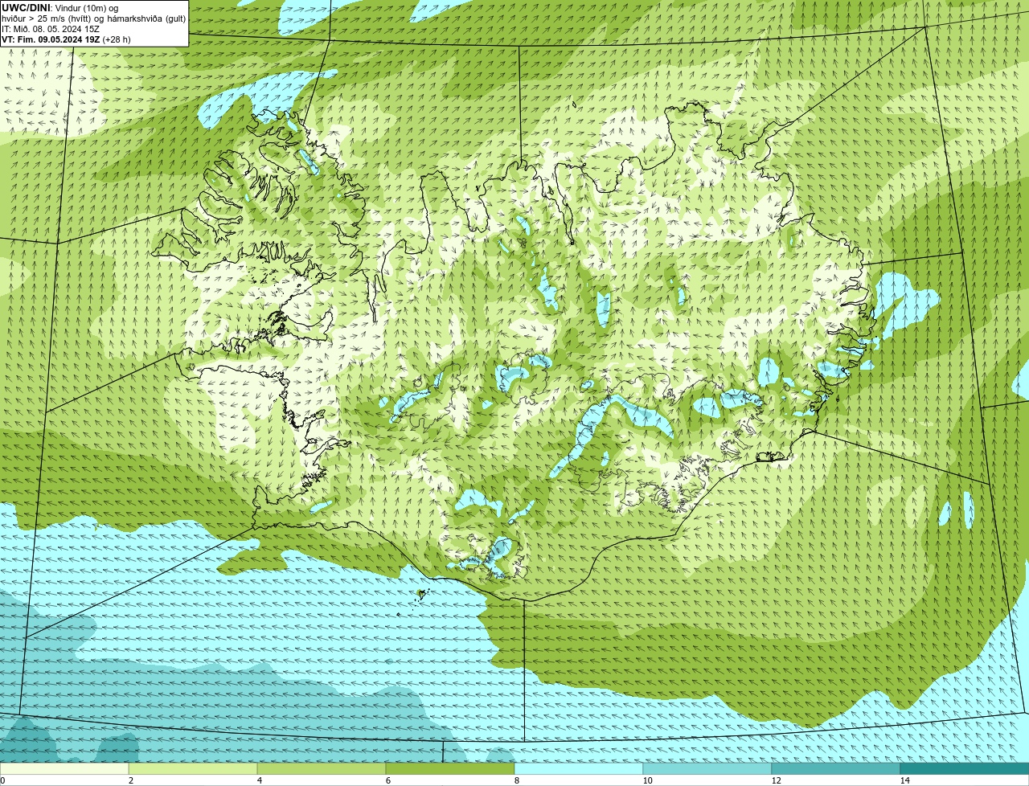
Task: Click the 4–6 legend color swatch
Action: [x=322, y=769]
